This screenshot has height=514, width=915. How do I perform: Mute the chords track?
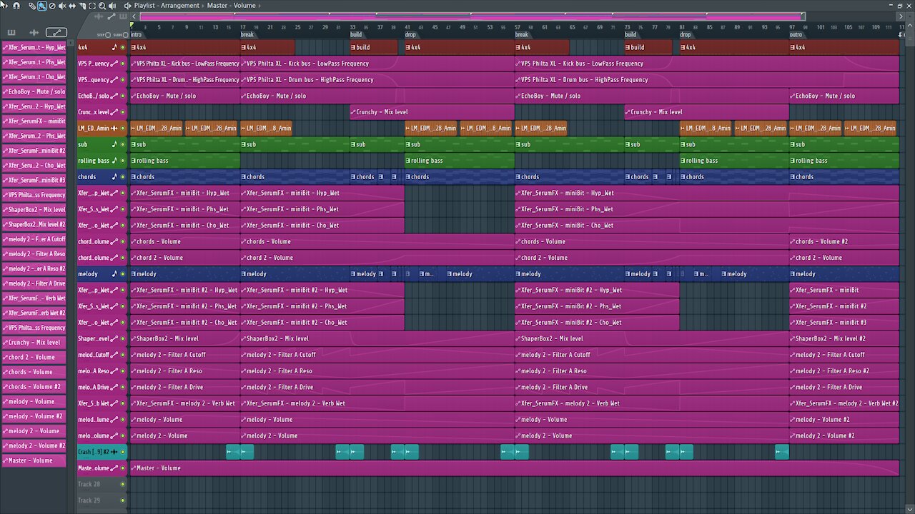[x=123, y=176]
